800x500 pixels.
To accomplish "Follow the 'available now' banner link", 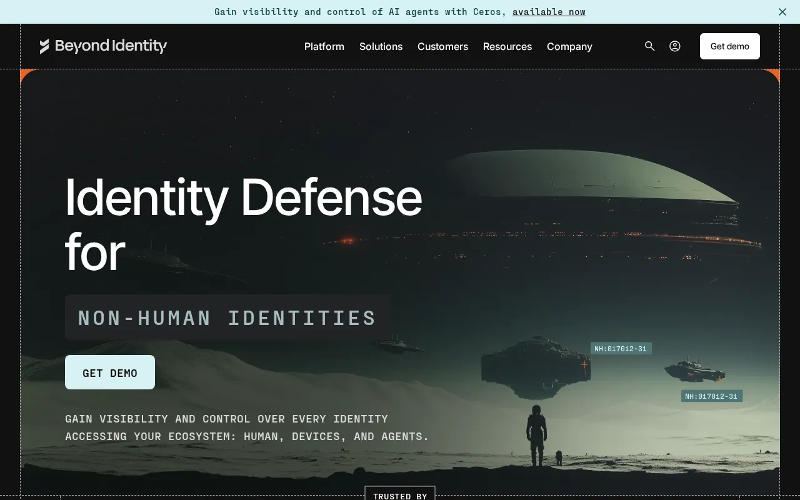I will click(x=549, y=12).
